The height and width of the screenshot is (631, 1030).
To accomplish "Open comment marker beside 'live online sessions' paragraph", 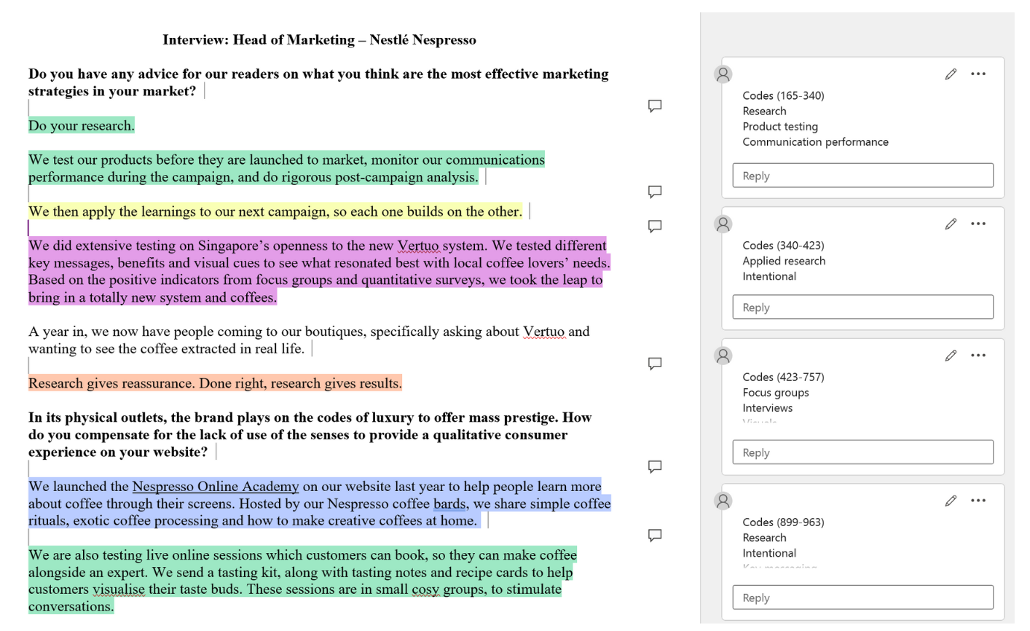I will pos(655,536).
